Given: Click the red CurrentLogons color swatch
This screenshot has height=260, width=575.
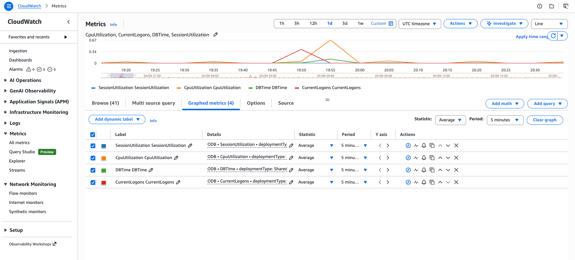Looking at the screenshot, I should pyautogui.click(x=104, y=183).
